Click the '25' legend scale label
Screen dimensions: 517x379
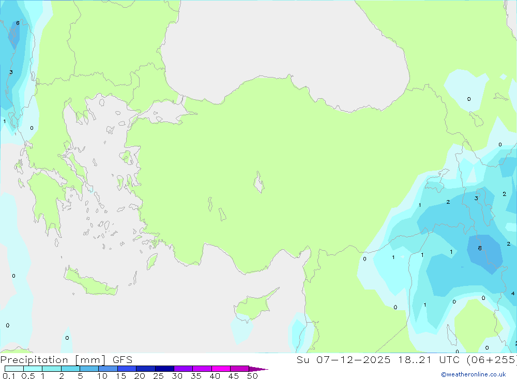click(158, 376)
